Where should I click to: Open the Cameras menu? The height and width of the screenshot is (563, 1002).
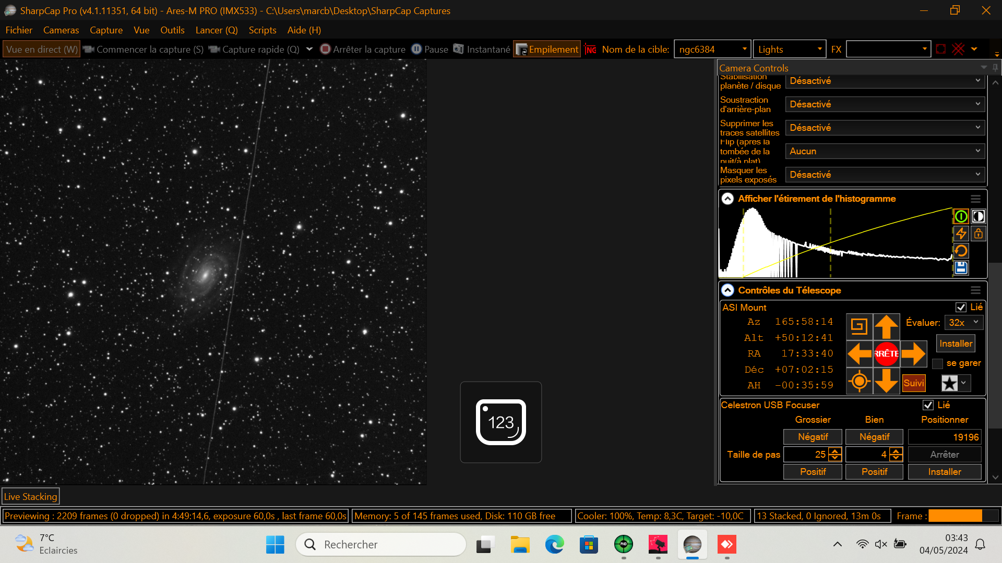tap(61, 30)
